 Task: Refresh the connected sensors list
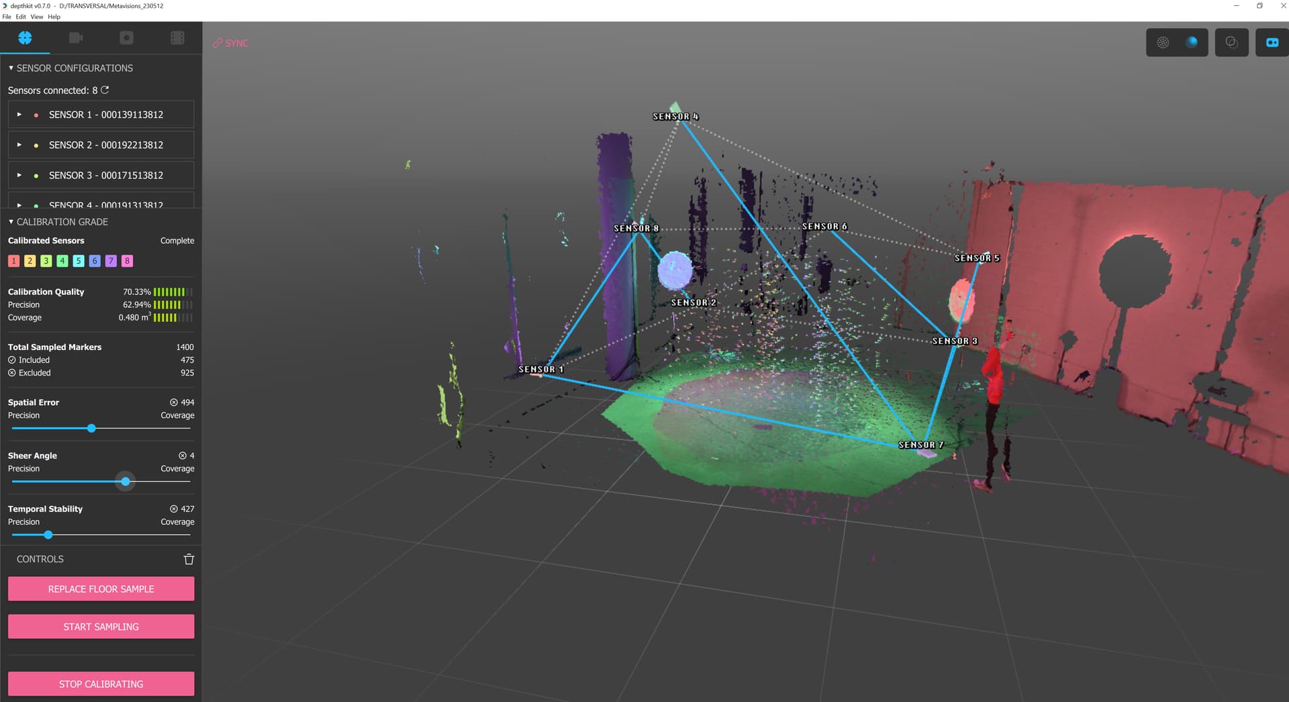coord(105,90)
